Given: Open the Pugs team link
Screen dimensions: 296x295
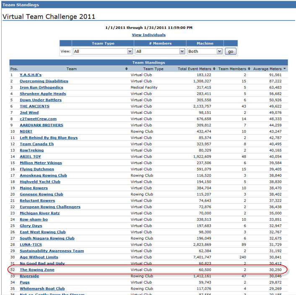Looking at the screenshot, I should (x=25, y=282).
